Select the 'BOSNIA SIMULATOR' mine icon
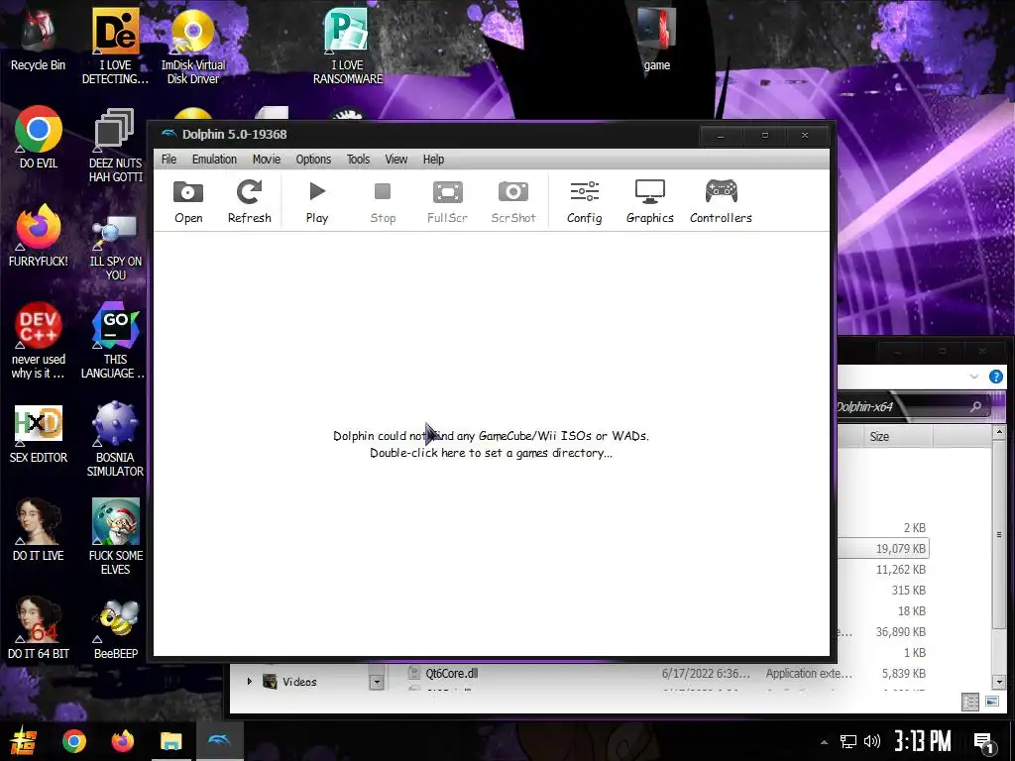This screenshot has width=1015, height=761. tap(115, 439)
